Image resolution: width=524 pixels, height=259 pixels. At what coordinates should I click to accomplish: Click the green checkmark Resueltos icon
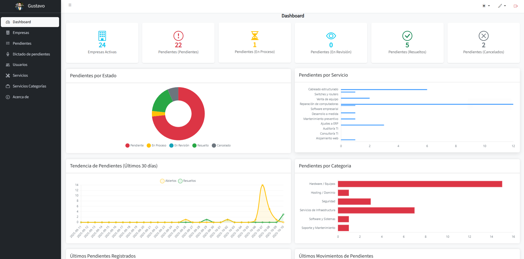407,36
